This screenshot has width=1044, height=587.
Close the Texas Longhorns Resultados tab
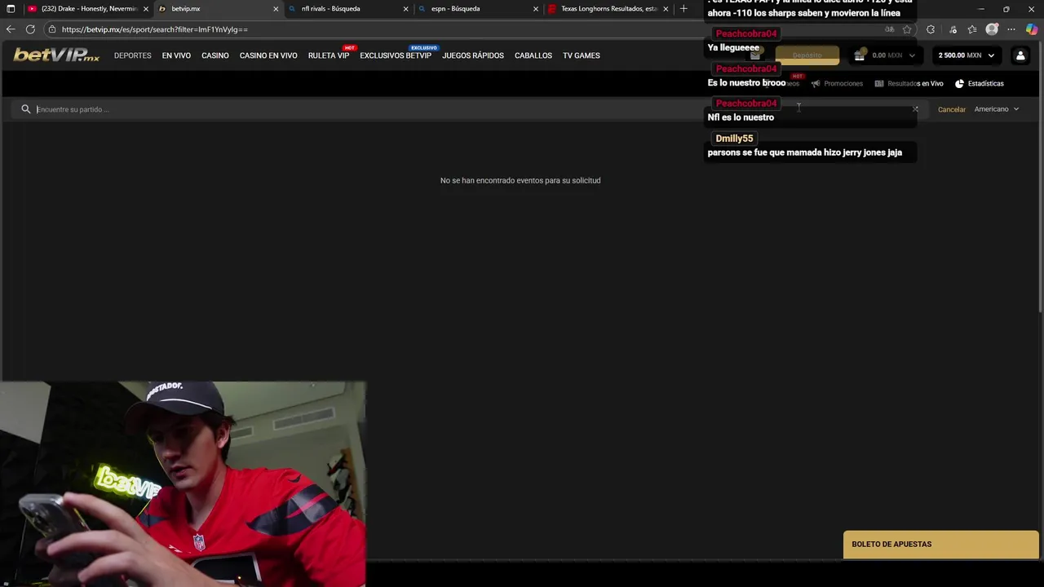coord(666,9)
